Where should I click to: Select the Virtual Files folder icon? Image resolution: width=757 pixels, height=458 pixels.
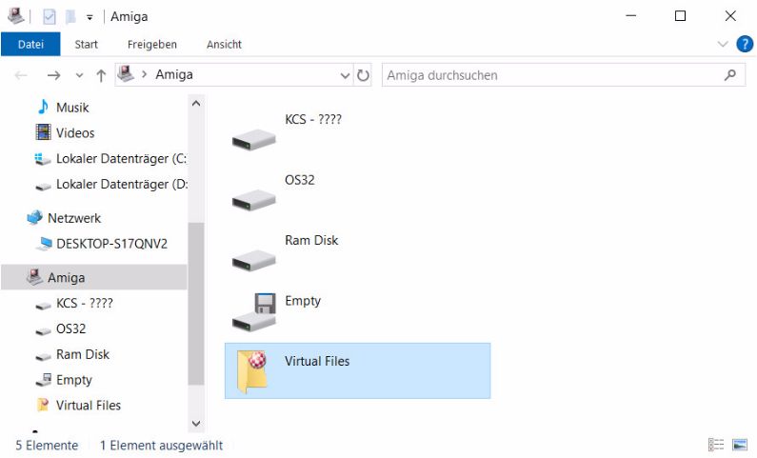pyautogui.click(x=252, y=371)
